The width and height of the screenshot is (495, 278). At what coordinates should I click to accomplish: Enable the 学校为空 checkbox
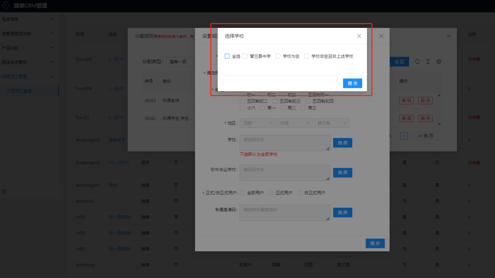tap(278, 56)
